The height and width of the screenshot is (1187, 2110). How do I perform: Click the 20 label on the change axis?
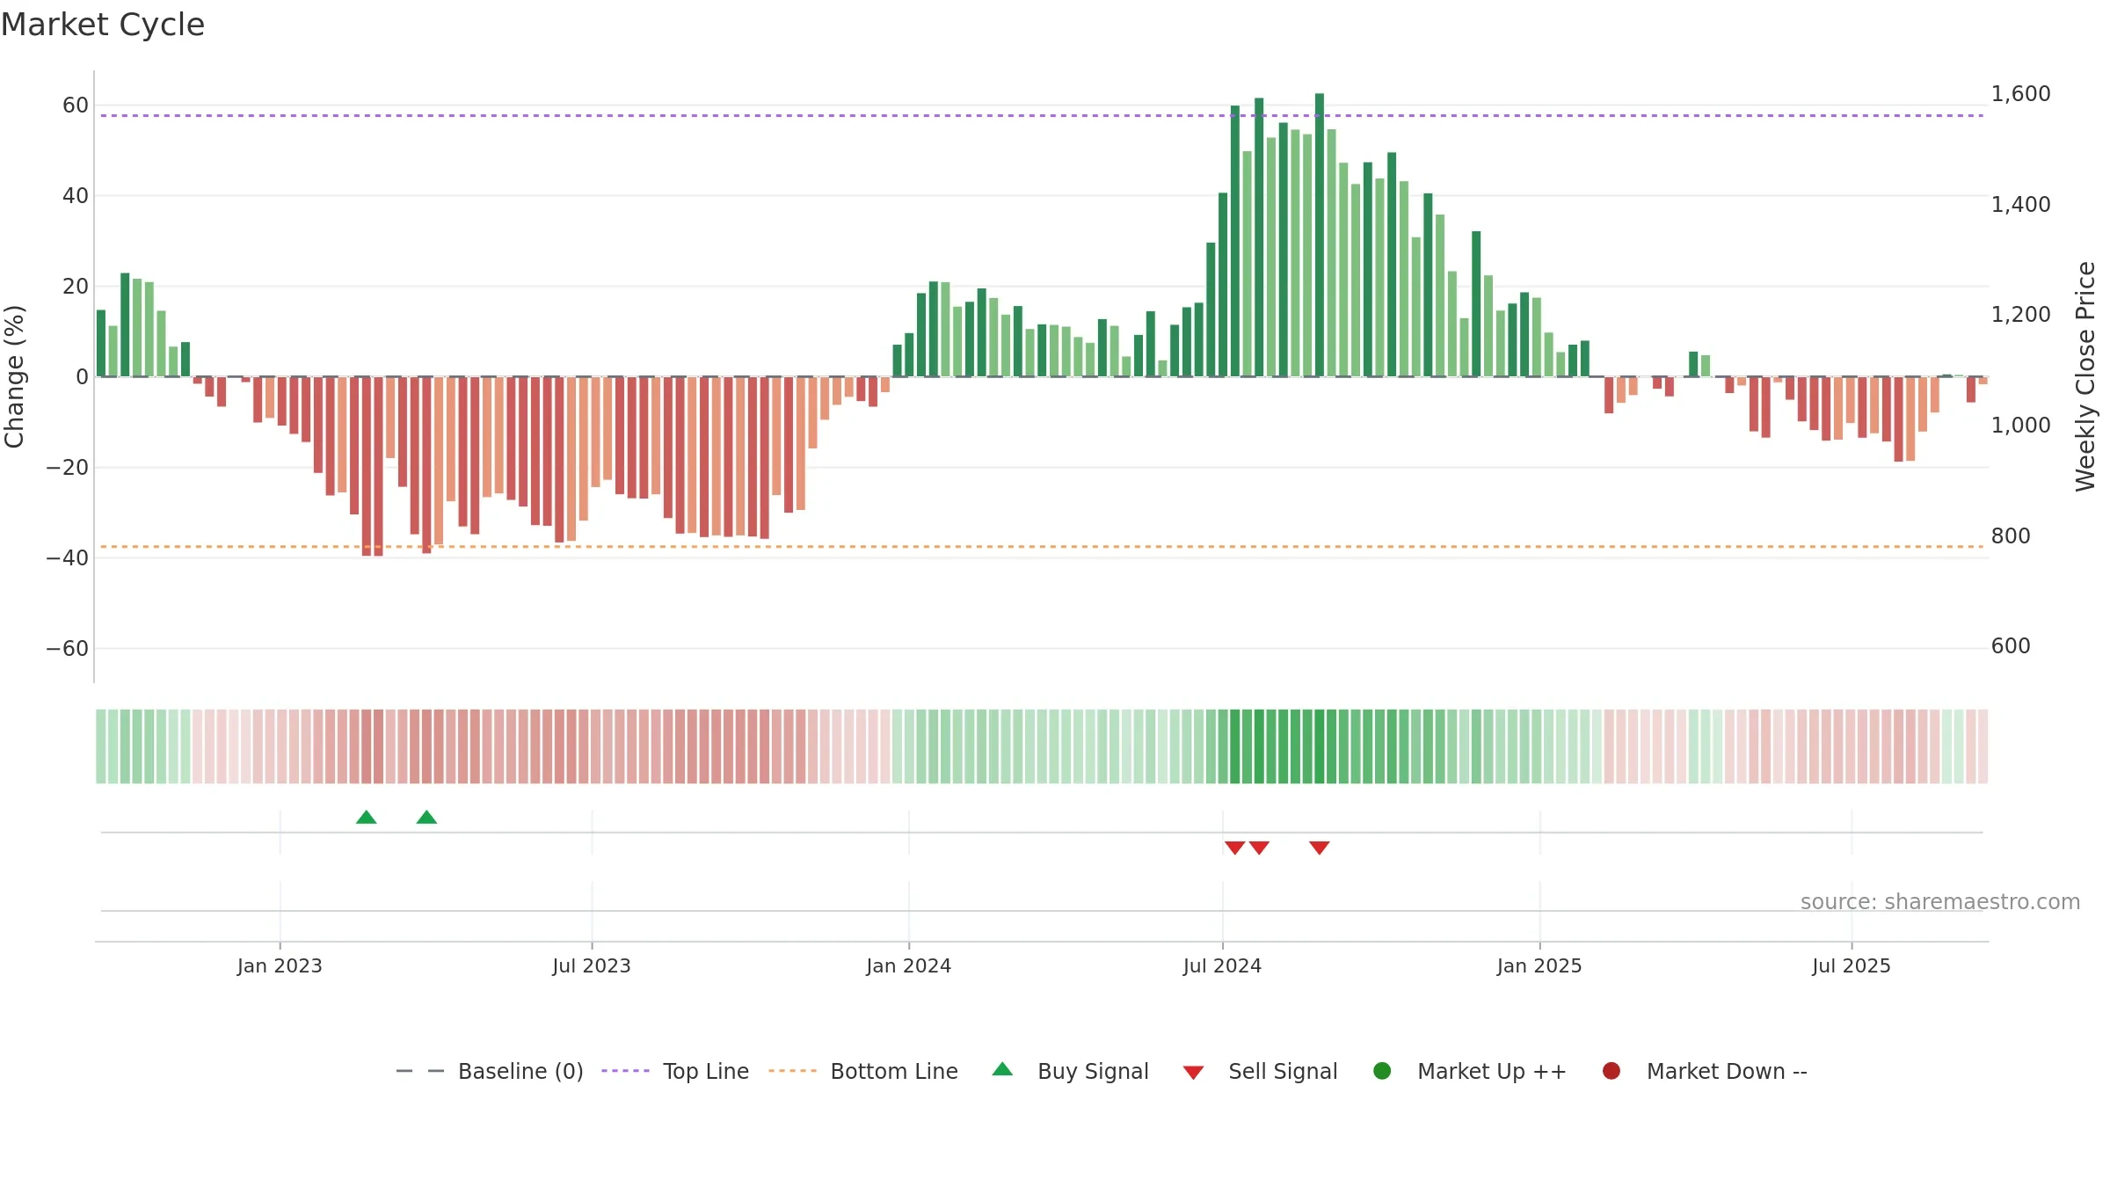click(x=76, y=287)
